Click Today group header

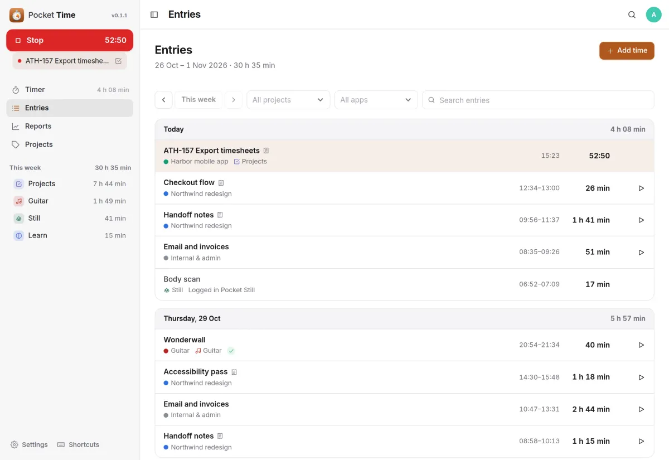coord(404,129)
